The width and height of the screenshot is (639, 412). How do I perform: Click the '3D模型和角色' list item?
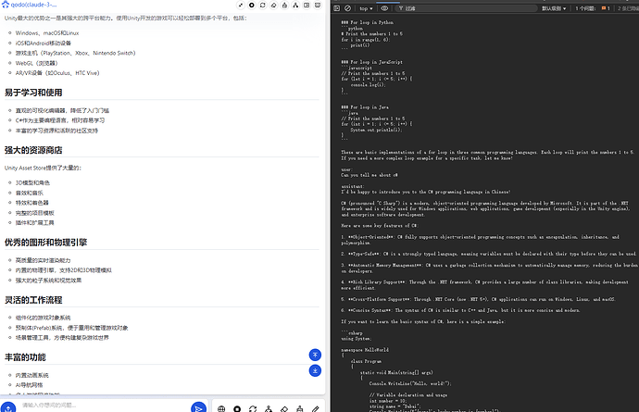[x=32, y=183]
